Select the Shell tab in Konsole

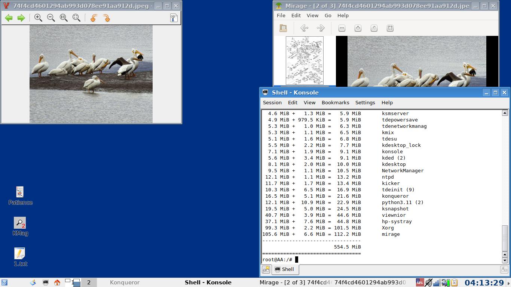pyautogui.click(x=285, y=269)
